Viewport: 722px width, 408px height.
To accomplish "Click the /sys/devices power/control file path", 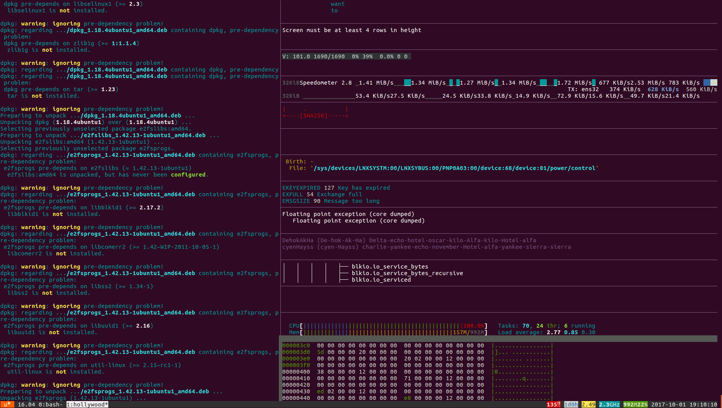I will (x=454, y=168).
